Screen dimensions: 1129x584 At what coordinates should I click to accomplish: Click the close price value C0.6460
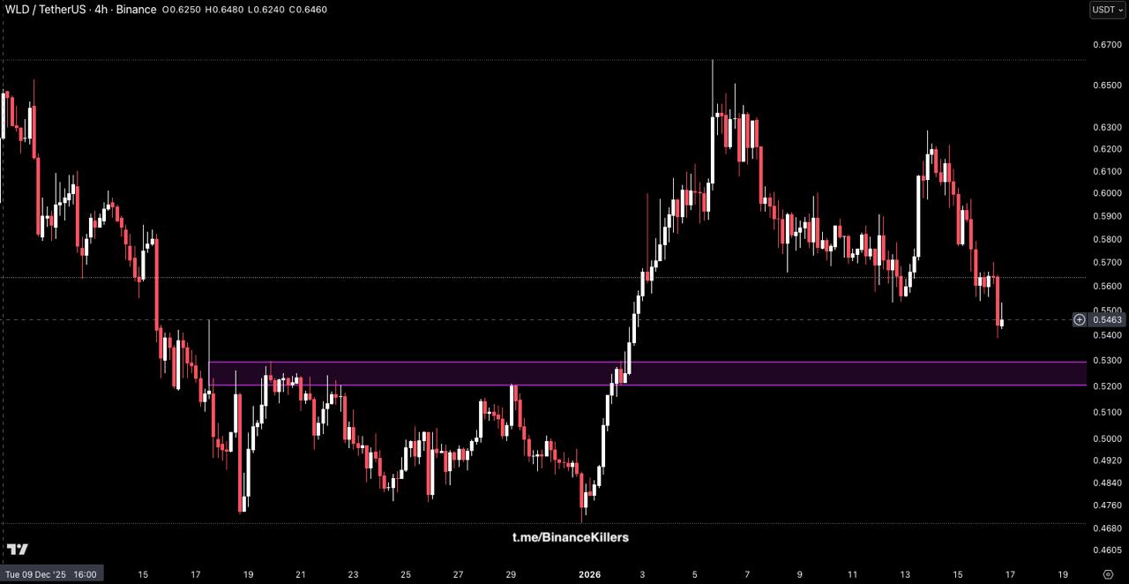click(308, 10)
